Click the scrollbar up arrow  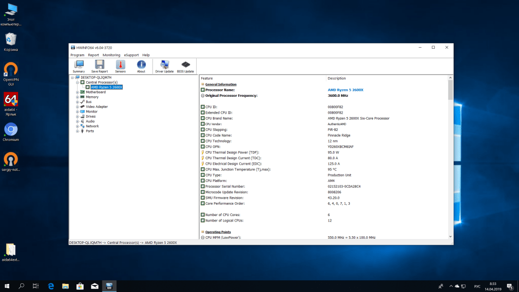pos(450,78)
